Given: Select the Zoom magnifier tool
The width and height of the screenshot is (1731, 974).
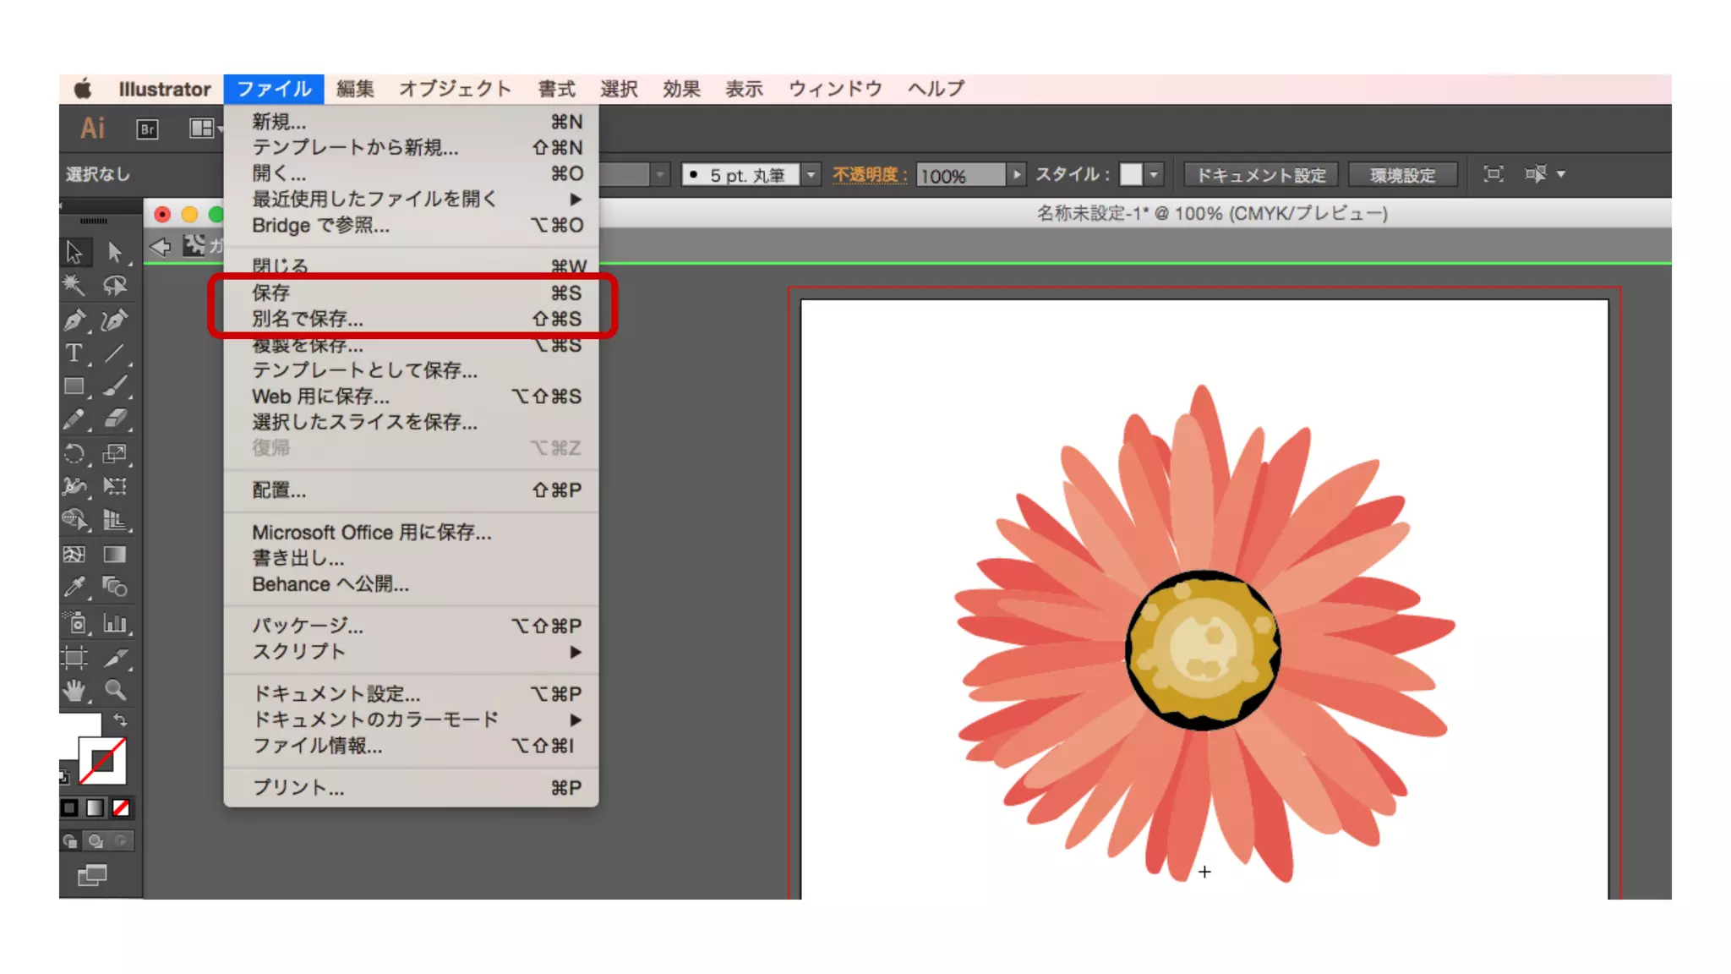Looking at the screenshot, I should (x=115, y=691).
